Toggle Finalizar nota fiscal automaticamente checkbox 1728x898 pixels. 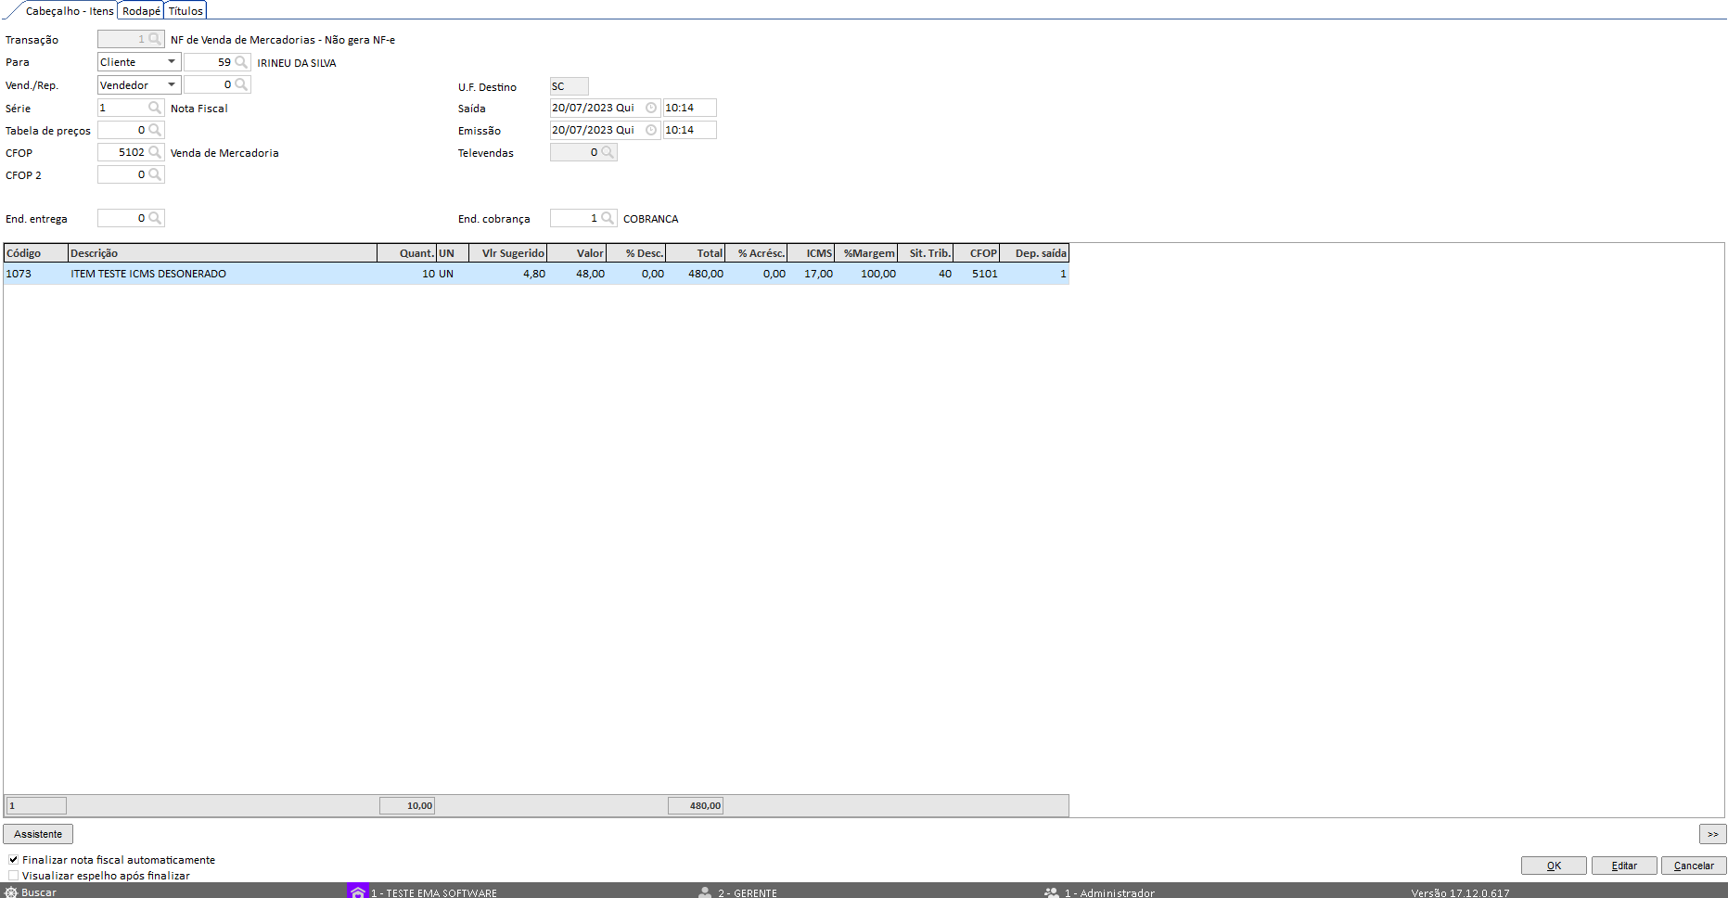click(13, 860)
